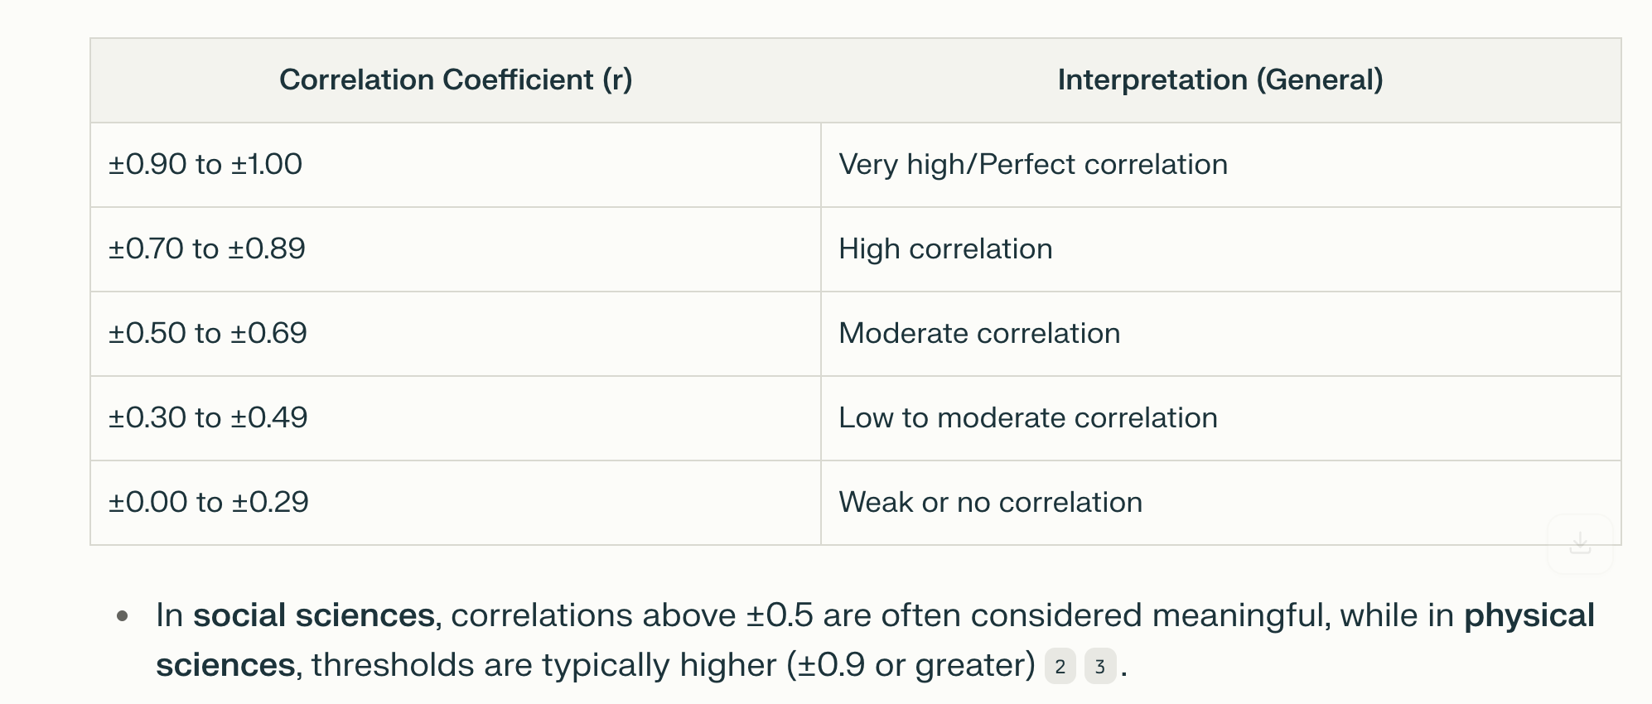
Task: Click the bold 'social sciences' text
Action: point(314,615)
